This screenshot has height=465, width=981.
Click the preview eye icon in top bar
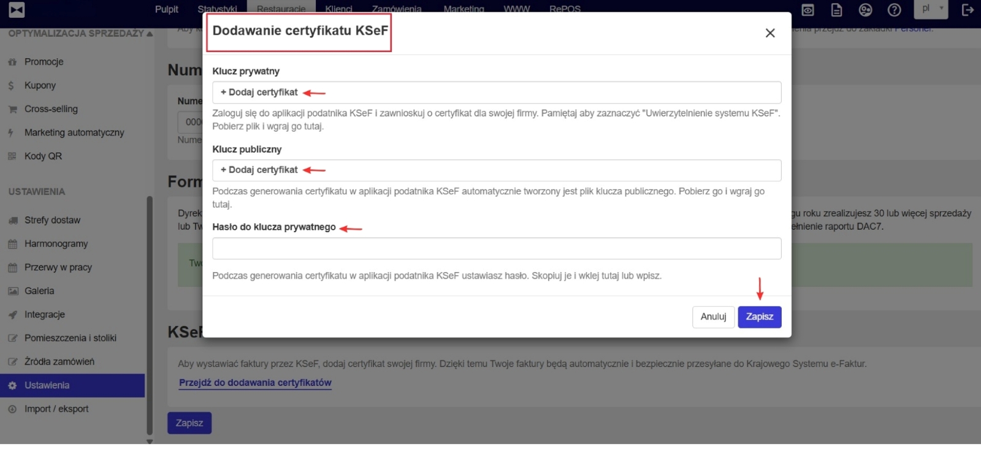tap(808, 10)
